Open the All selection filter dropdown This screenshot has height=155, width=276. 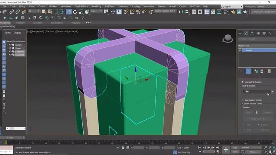34,11
